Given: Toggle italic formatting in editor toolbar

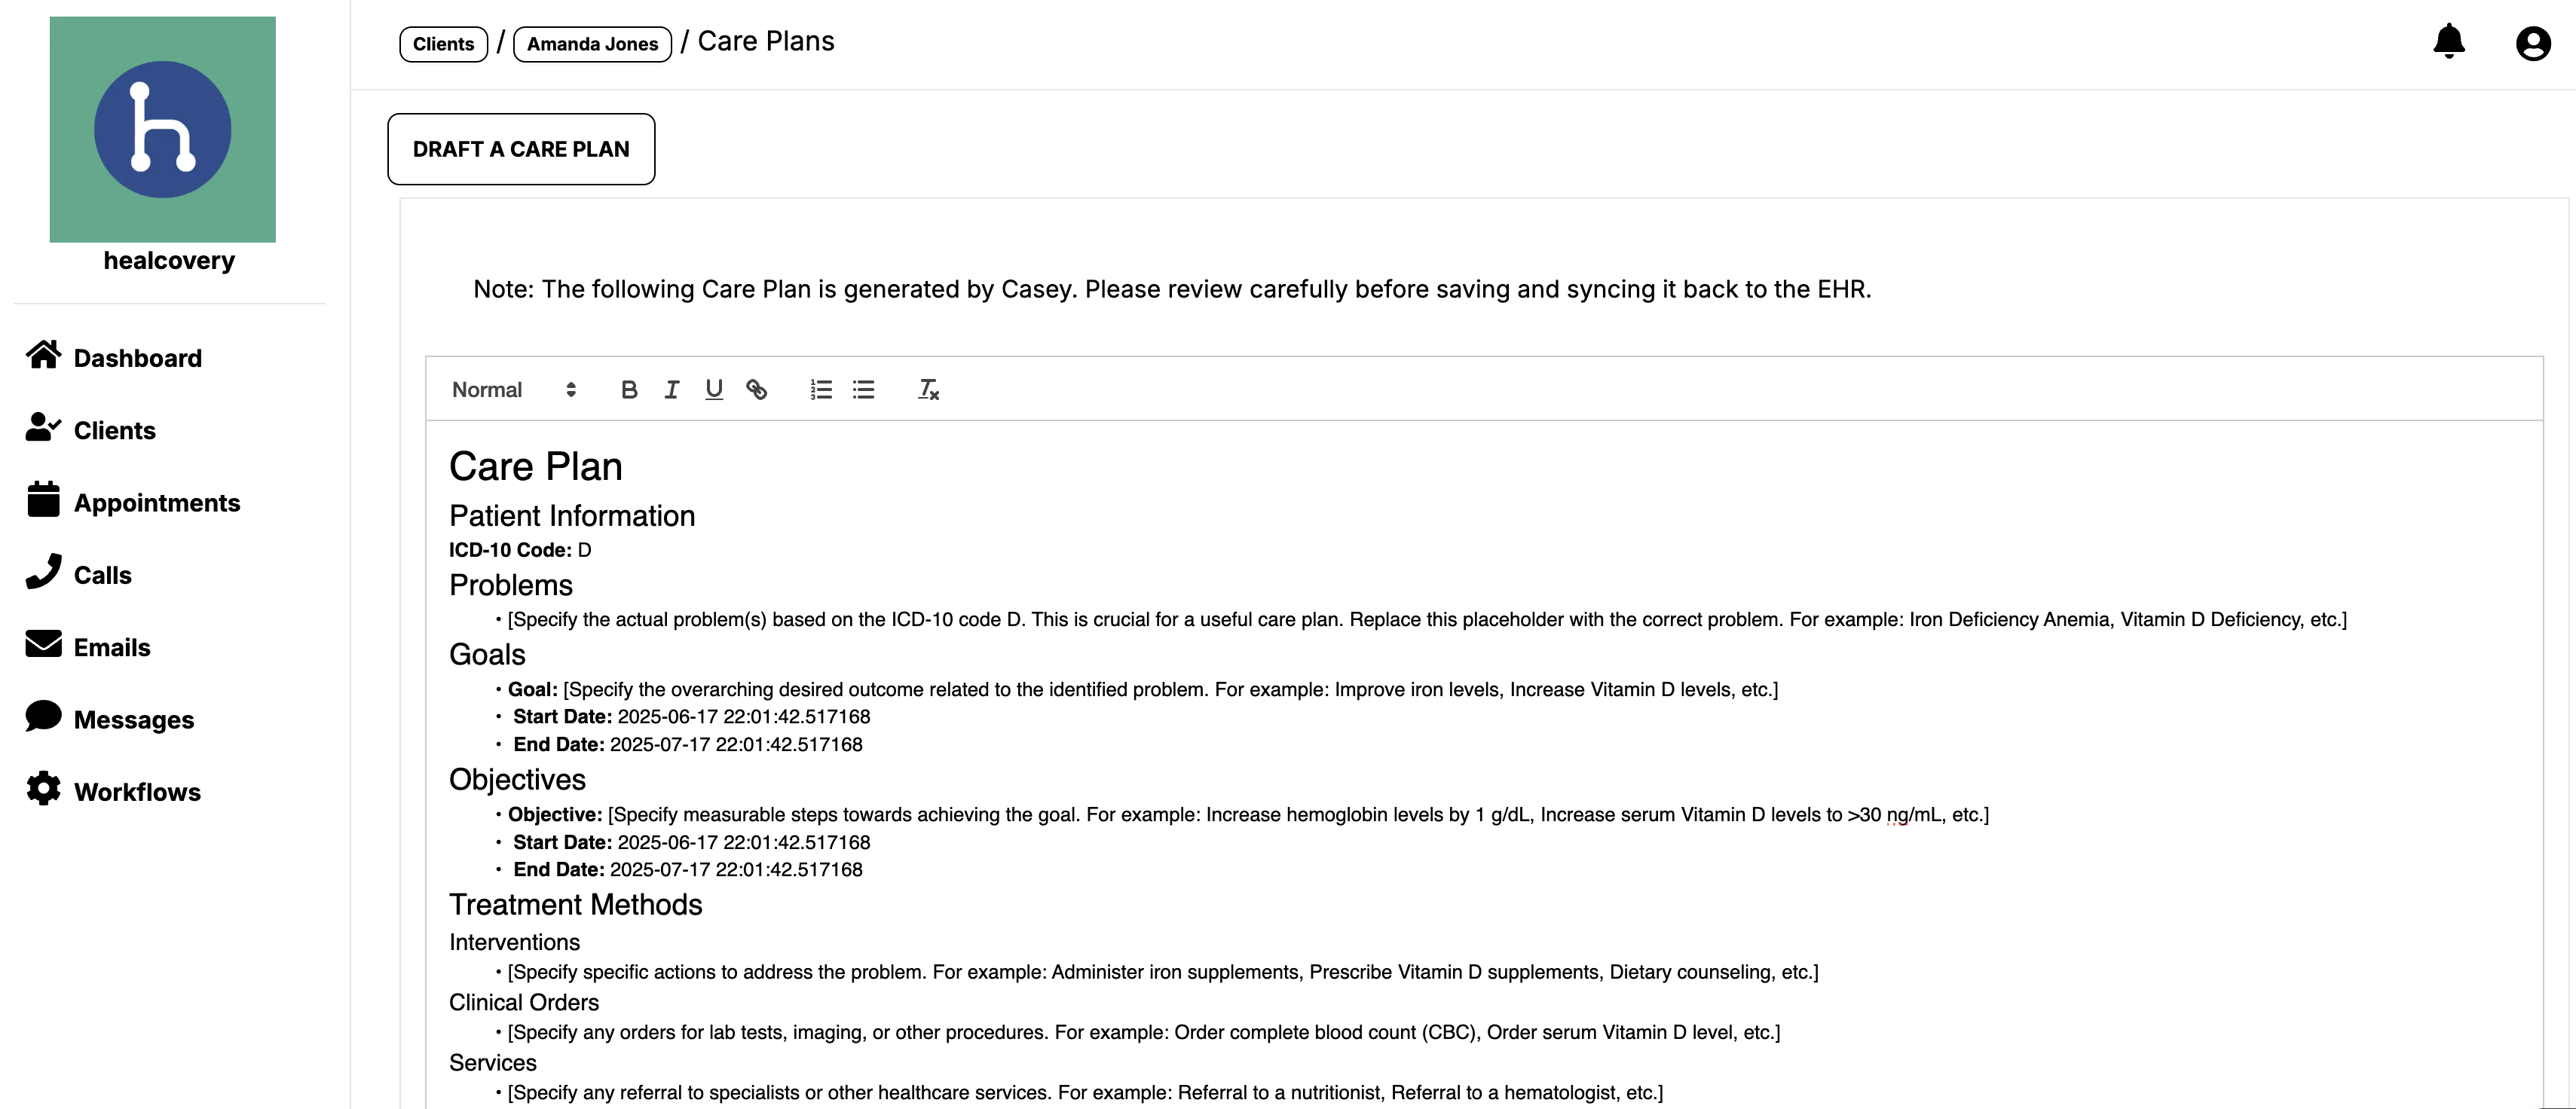Looking at the screenshot, I should [x=672, y=390].
